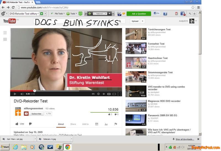Open the transcript icon under the video
This screenshot has width=221, height=151.
pyautogui.click(x=97, y=124)
